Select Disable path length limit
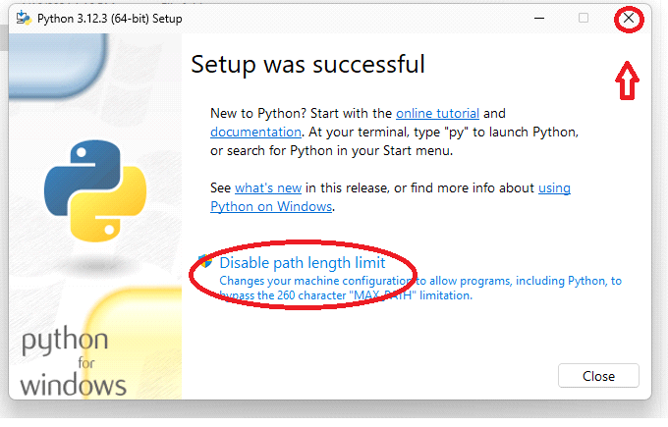Screen dimensions: 668x427 (x=302, y=263)
